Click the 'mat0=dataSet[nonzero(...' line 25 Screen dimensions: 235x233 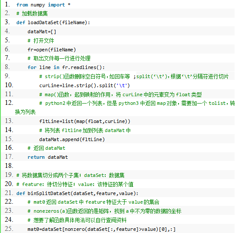pyautogui.click(x=101, y=229)
